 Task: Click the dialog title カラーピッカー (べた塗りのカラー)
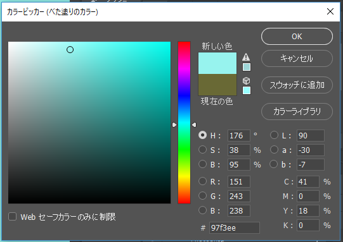pos(53,12)
